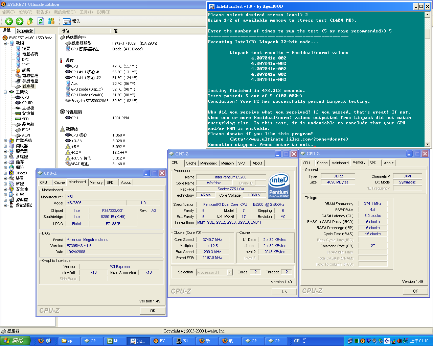The height and width of the screenshot is (346, 433).
Task: Click the EV... EVEREST taskbar button
Action: [x=162, y=341]
